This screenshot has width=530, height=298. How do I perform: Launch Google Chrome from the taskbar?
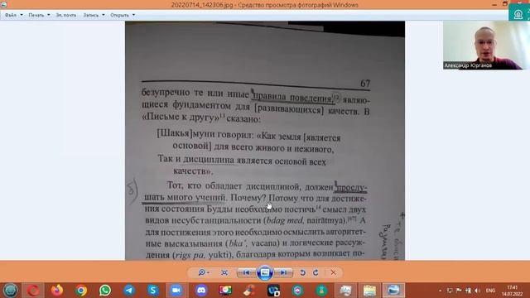click(81, 291)
